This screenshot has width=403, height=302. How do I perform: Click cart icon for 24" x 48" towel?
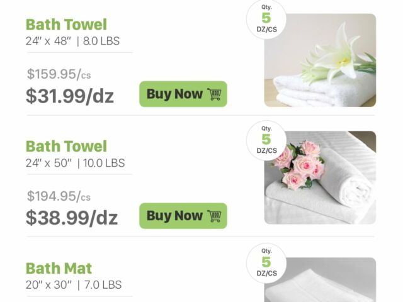214,94
